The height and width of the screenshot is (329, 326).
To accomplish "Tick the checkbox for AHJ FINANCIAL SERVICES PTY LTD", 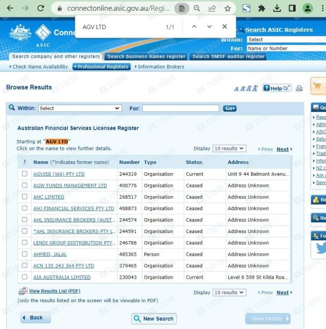I will coord(25,208).
